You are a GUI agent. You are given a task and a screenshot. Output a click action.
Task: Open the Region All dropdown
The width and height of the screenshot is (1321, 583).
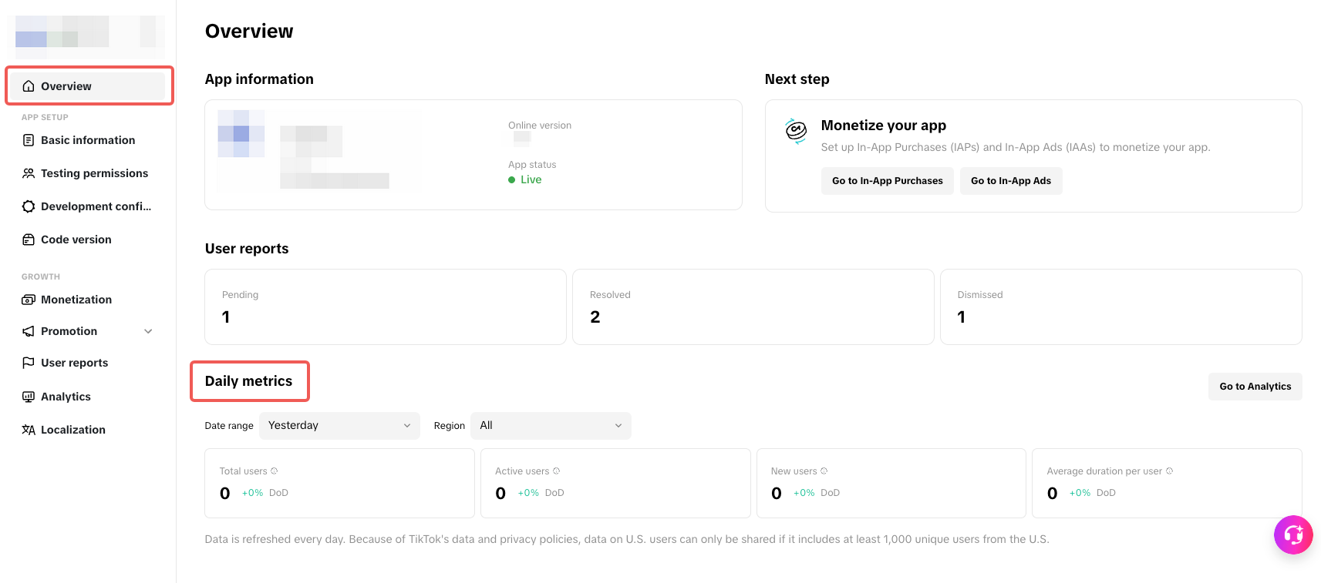pos(551,426)
